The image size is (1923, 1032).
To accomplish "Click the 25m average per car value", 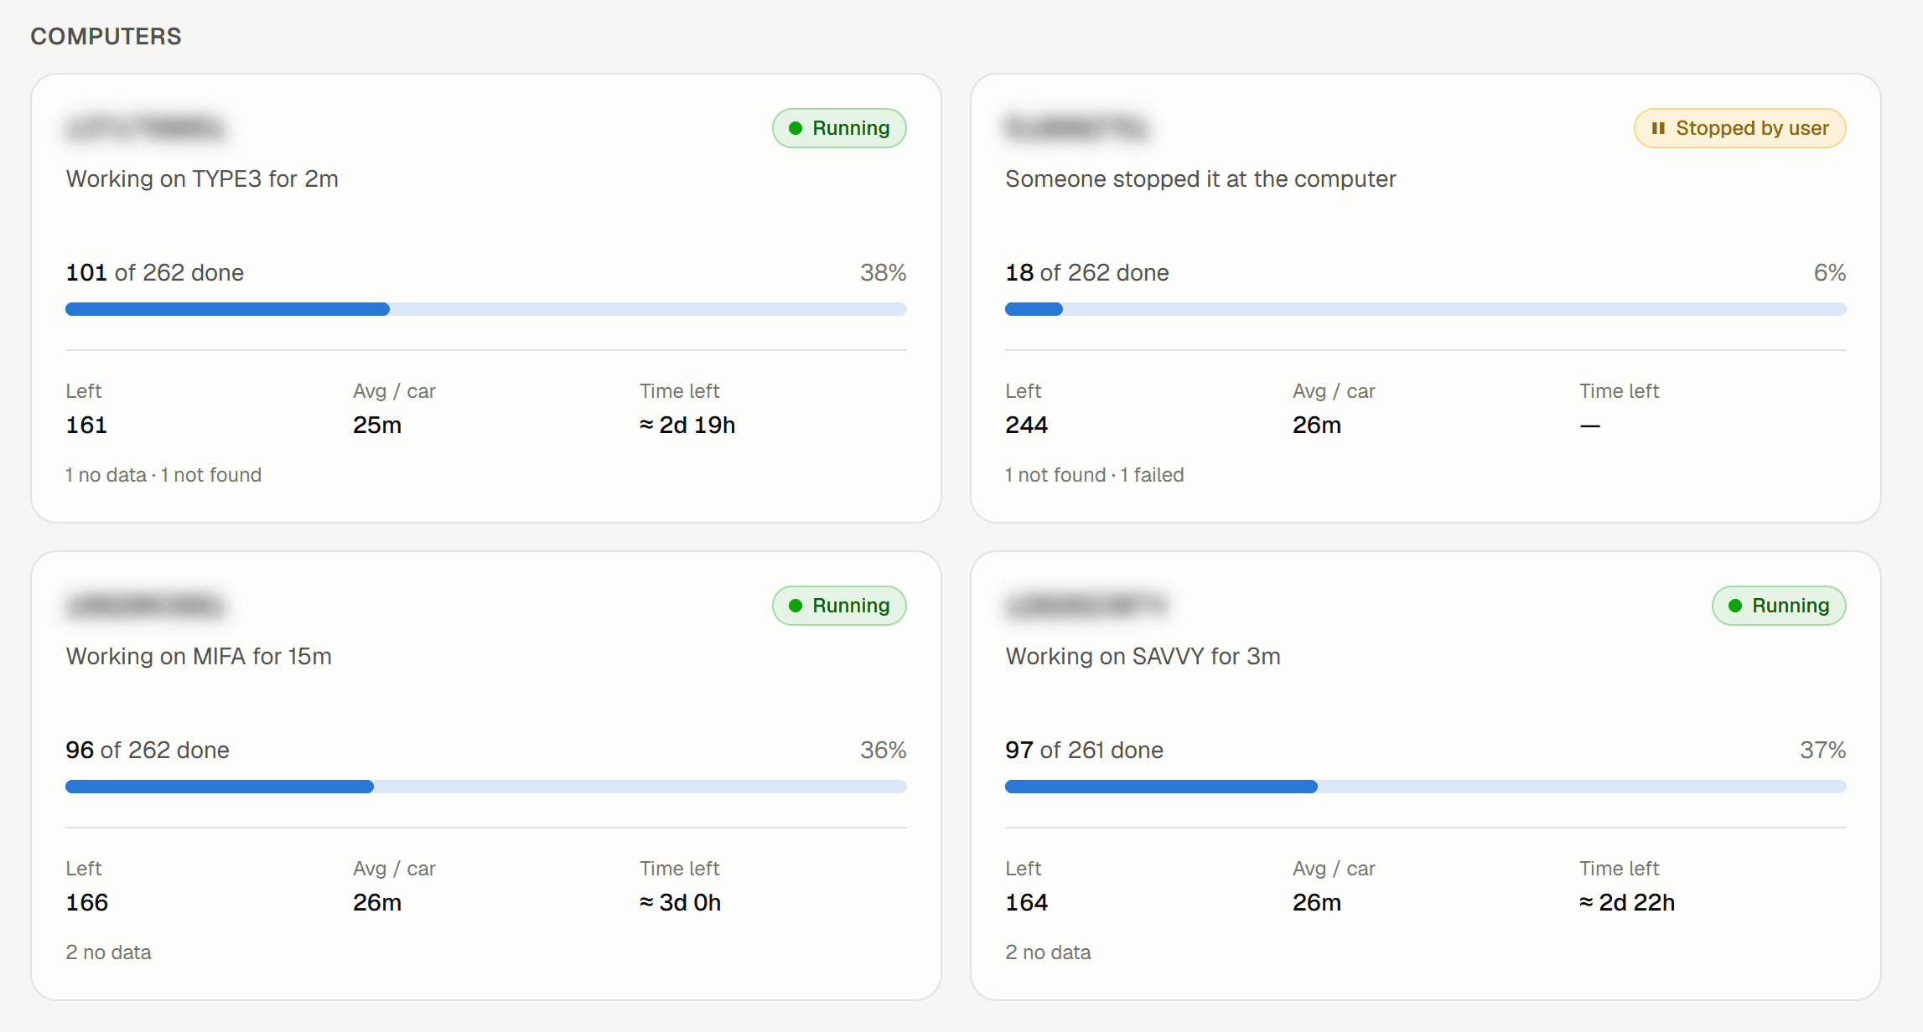I will pyautogui.click(x=377, y=425).
